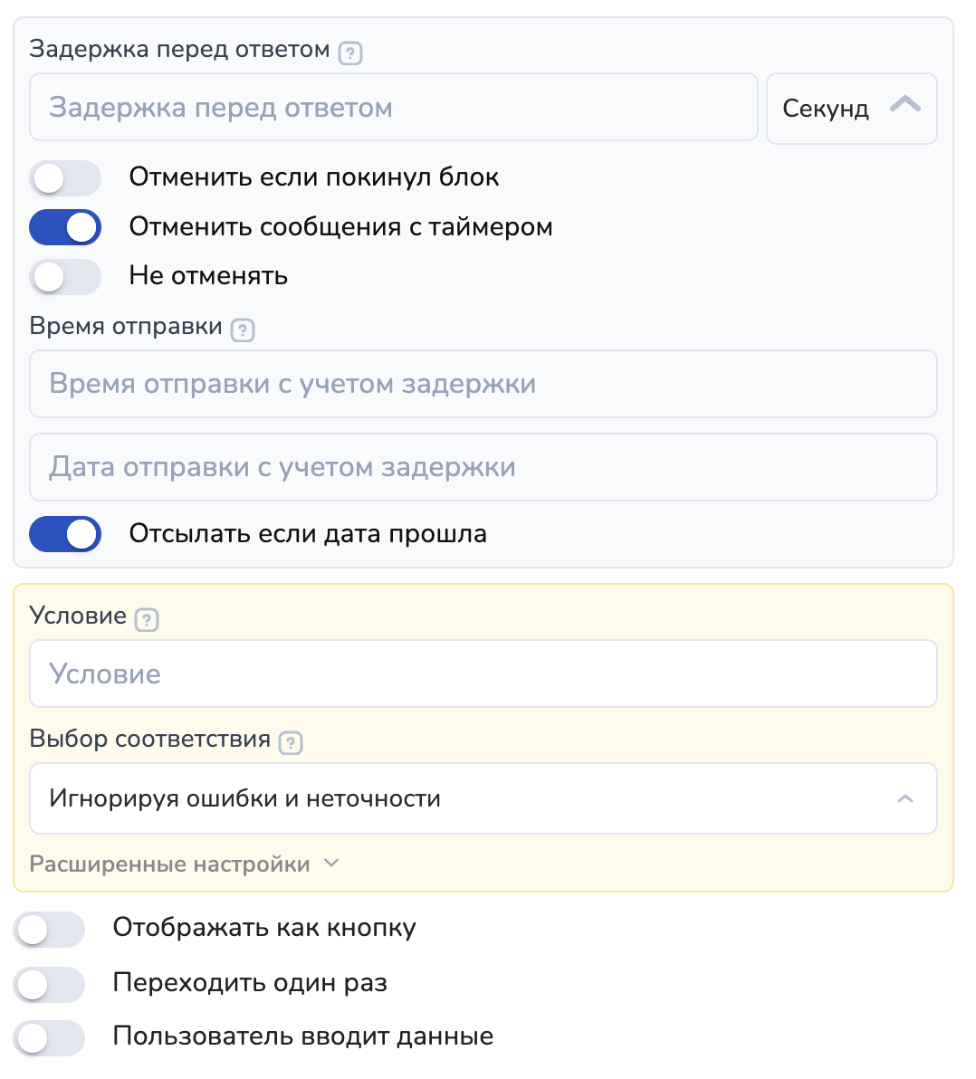The height and width of the screenshot is (1079, 976).
Task: Click help icon beside Выбор соответствия
Action: tap(291, 743)
